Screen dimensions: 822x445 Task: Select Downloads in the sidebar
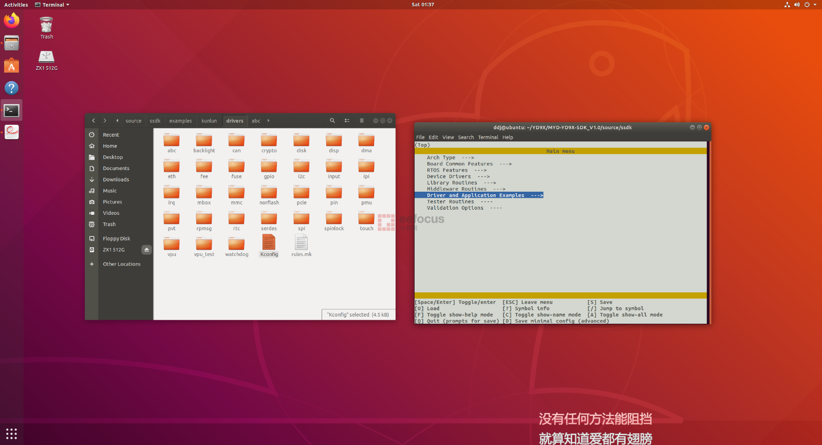click(x=116, y=179)
